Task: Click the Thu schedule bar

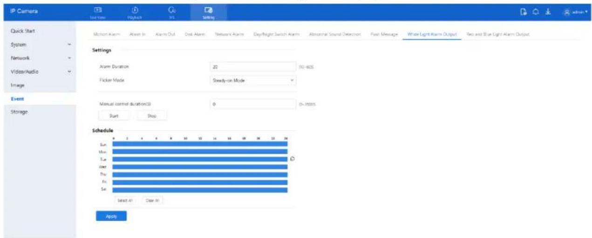Action: click(x=200, y=175)
